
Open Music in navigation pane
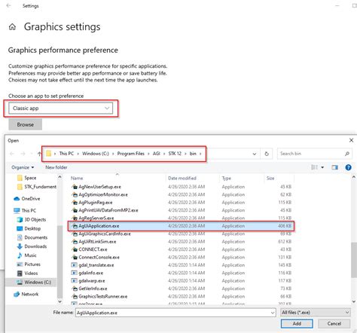click(26, 255)
